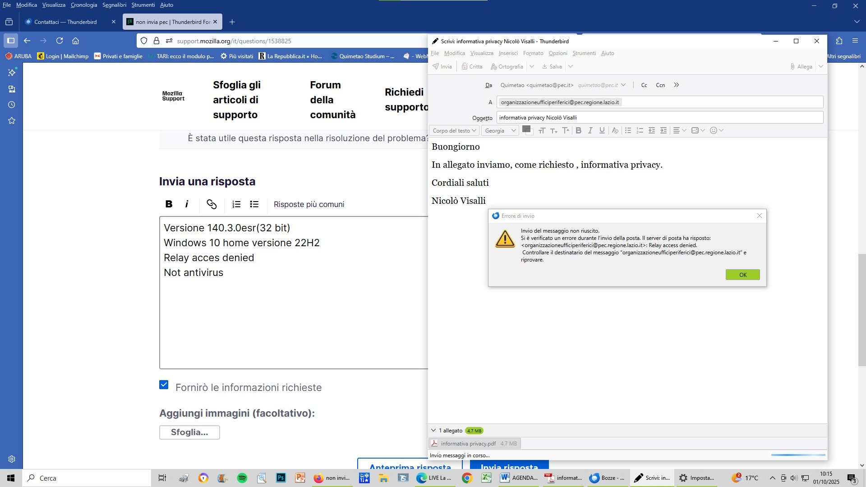Click the Sfoglia... button to add images
This screenshot has height=487, width=866.
click(x=189, y=432)
